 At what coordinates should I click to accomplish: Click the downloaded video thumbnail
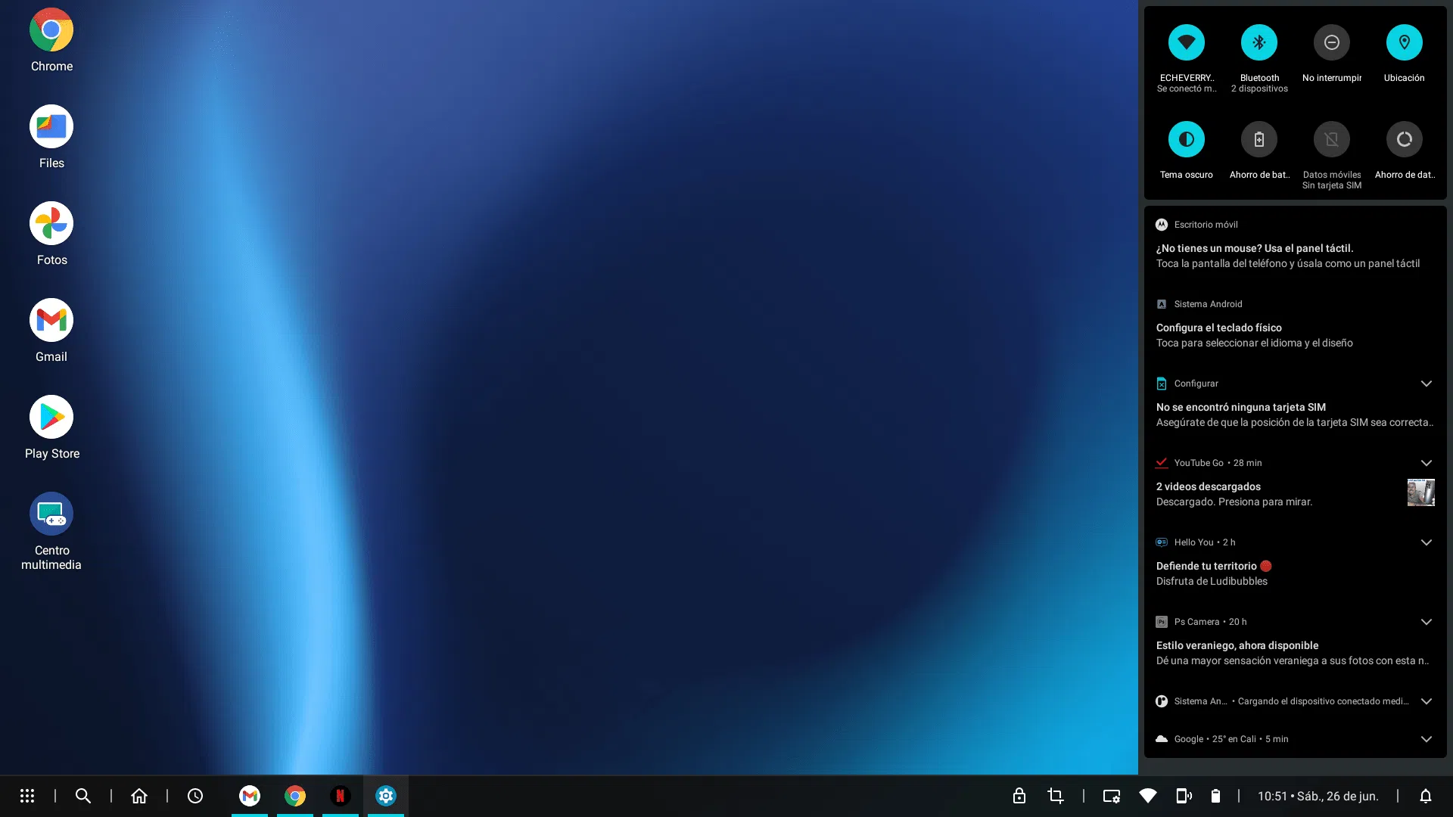(1420, 492)
